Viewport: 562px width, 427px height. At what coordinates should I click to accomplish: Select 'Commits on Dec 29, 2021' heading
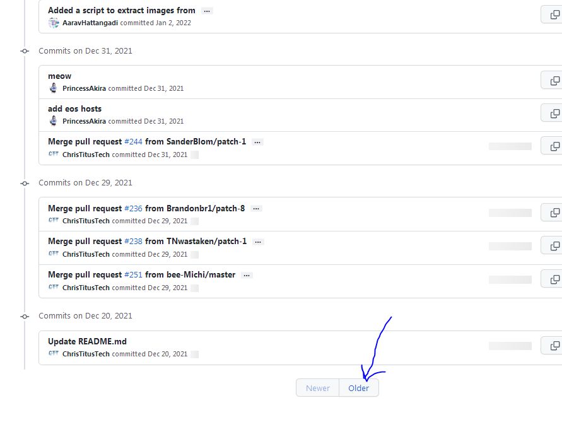(x=85, y=183)
